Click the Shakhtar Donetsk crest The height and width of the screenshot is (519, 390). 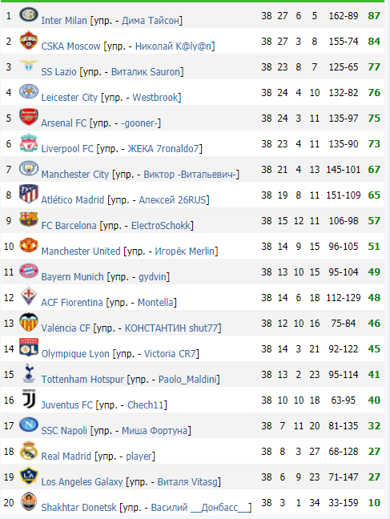pyautogui.click(x=29, y=502)
